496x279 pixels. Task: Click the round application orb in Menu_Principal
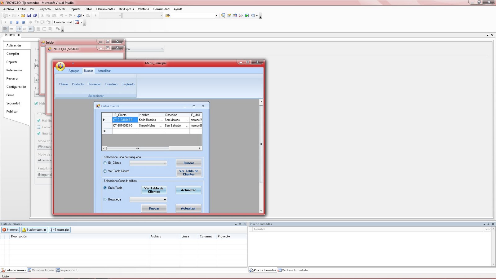click(60, 66)
